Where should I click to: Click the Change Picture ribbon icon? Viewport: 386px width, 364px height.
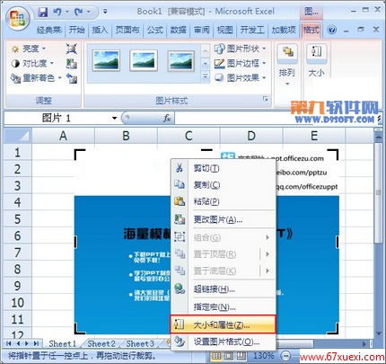(72, 64)
